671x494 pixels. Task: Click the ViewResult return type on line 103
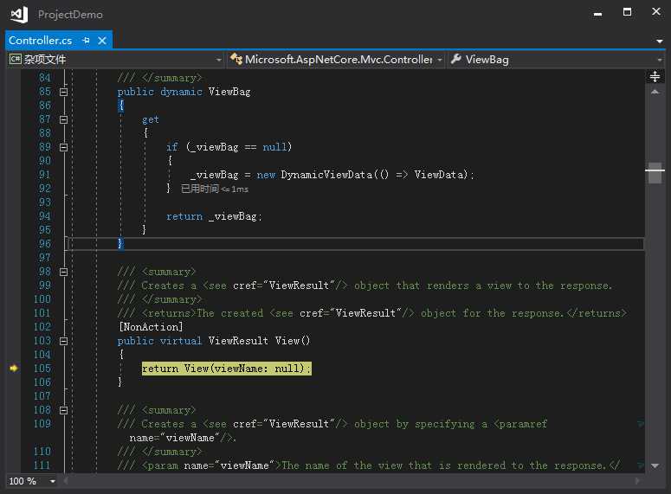click(238, 341)
